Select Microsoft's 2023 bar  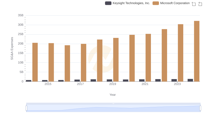click(x=180, y=53)
